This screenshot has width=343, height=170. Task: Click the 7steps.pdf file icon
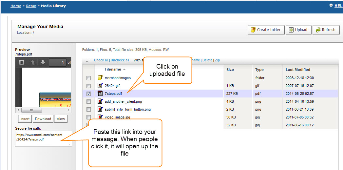pyautogui.click(x=100, y=94)
